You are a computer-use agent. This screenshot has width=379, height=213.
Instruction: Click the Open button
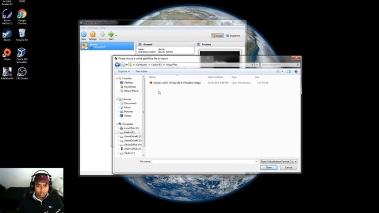click(x=269, y=167)
